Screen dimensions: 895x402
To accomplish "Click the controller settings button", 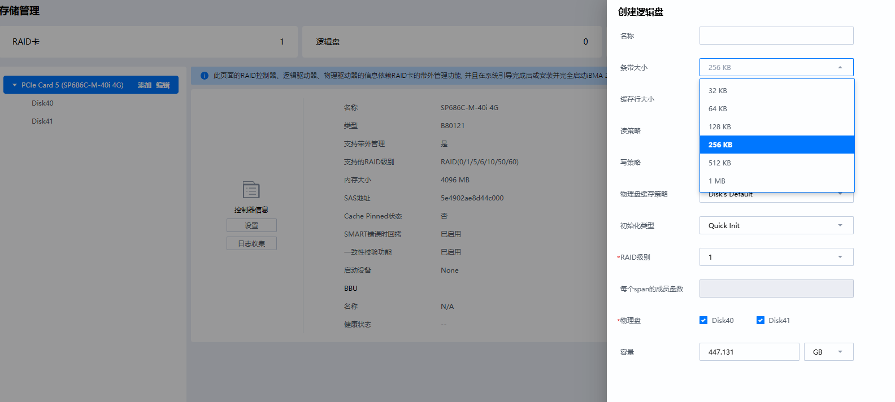I will (x=251, y=225).
